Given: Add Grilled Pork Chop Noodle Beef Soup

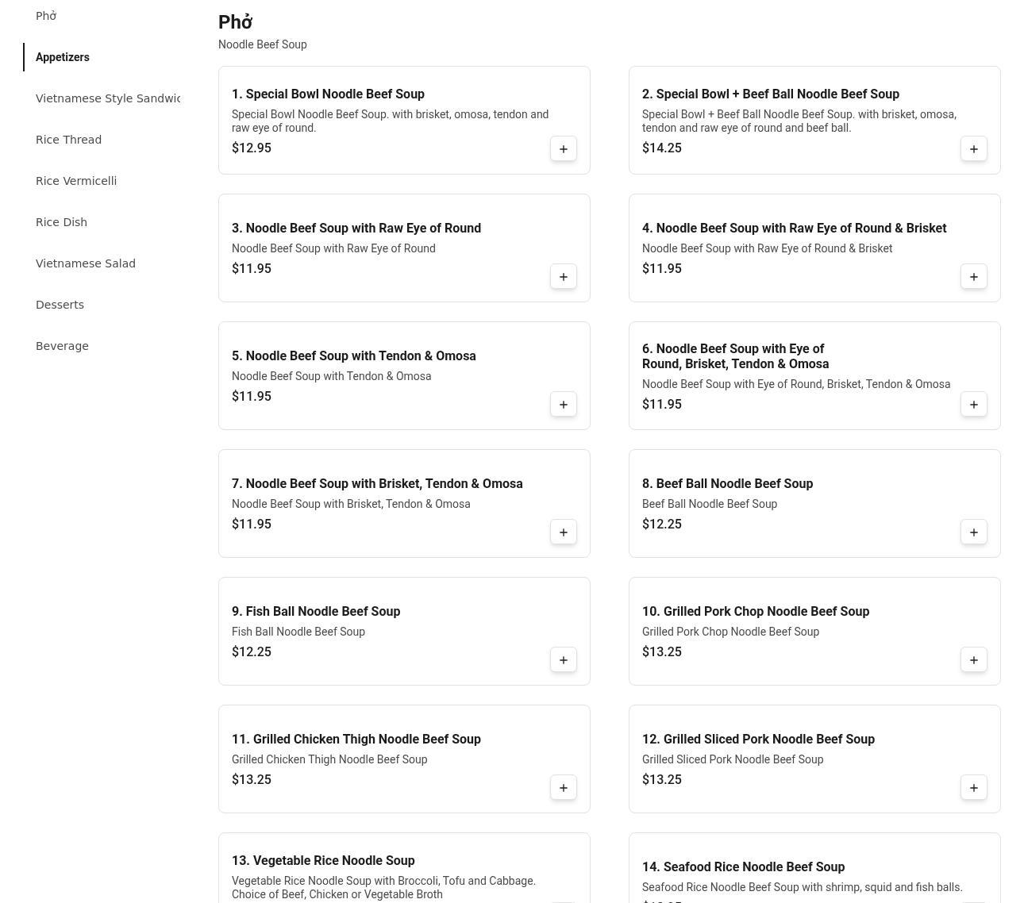Looking at the screenshot, I should (x=974, y=659).
